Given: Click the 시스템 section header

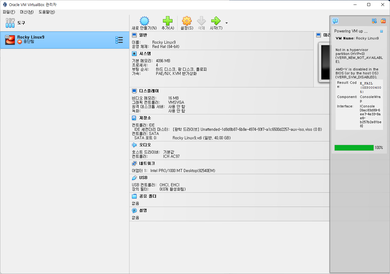Looking at the screenshot, I should click(x=145, y=53).
